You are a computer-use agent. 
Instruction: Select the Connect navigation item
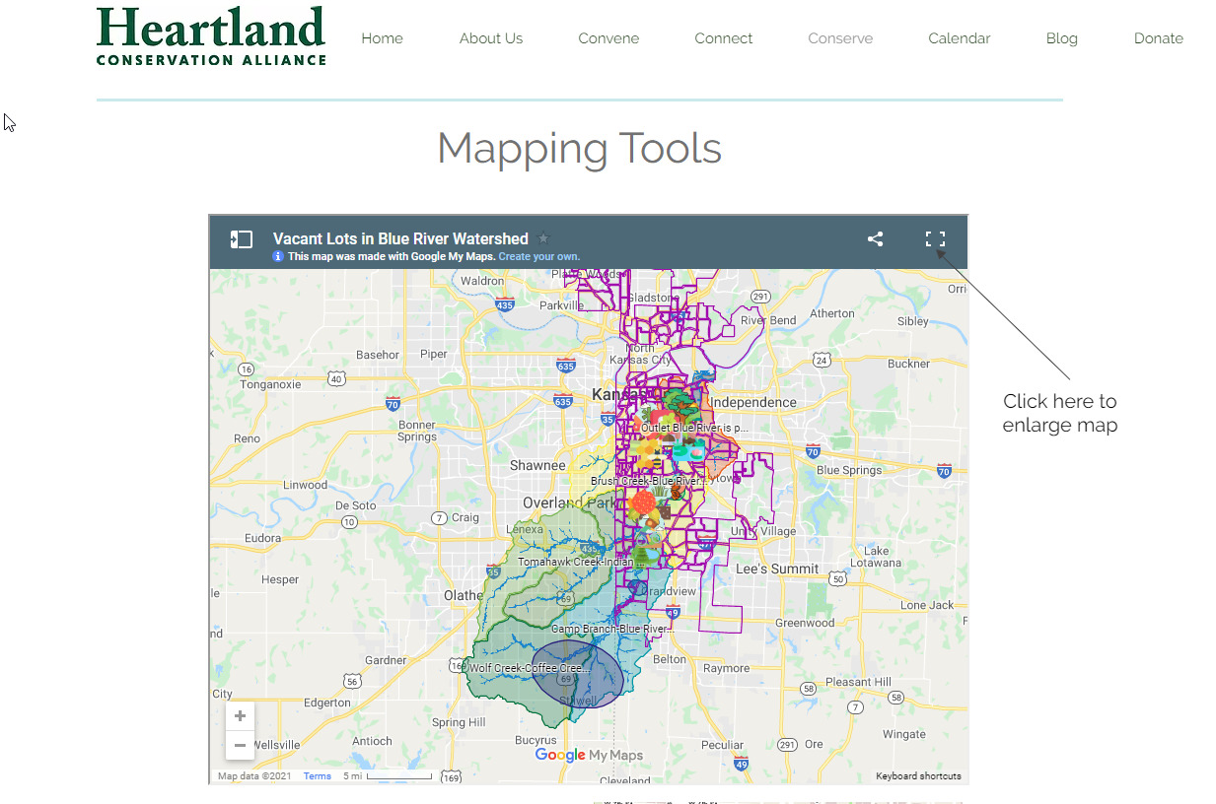pos(723,38)
